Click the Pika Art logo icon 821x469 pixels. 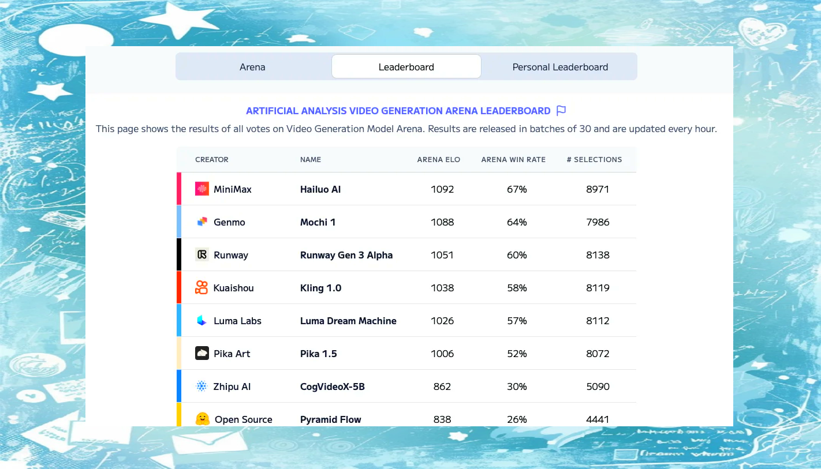[201, 353]
